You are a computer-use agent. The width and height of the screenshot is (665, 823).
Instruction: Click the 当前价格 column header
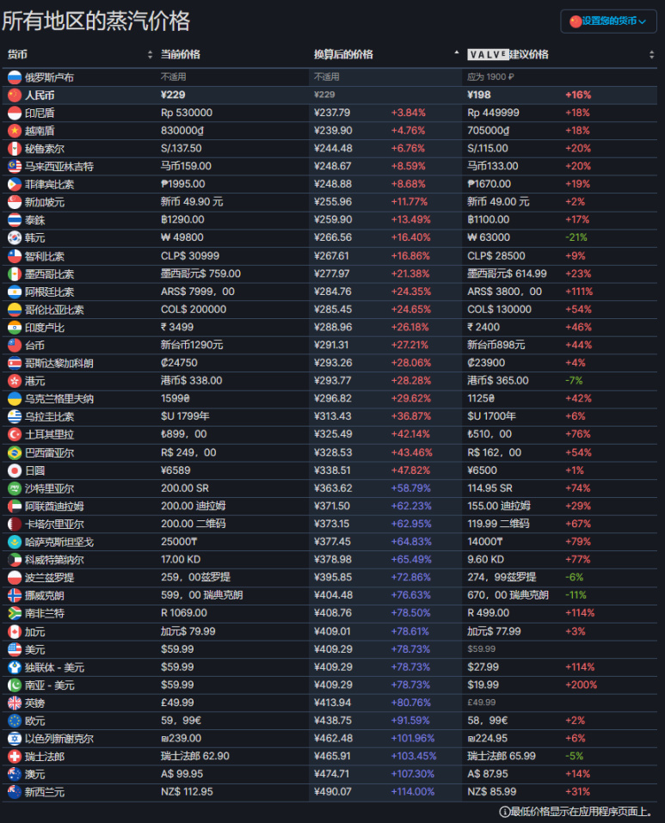coord(180,54)
